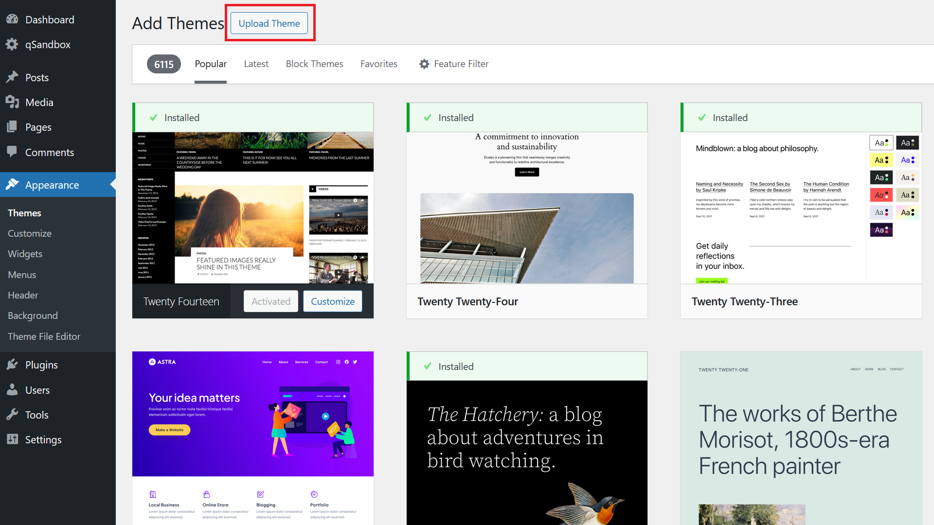The height and width of the screenshot is (525, 934).
Task: Click the Comments bubble icon
Action: click(12, 152)
